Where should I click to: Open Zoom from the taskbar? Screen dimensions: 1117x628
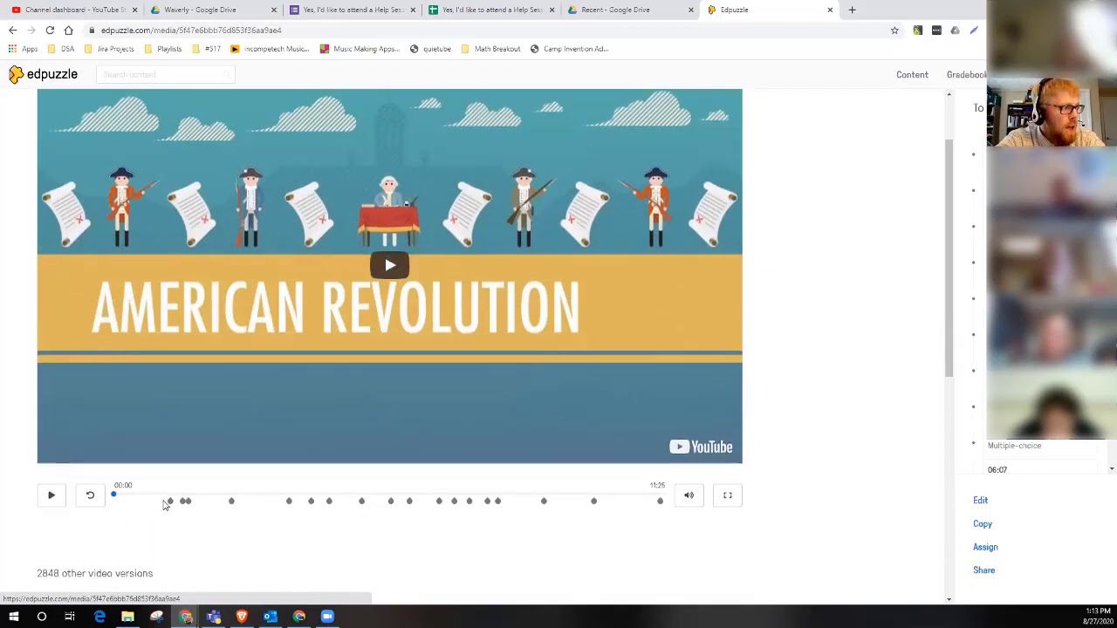(x=327, y=617)
